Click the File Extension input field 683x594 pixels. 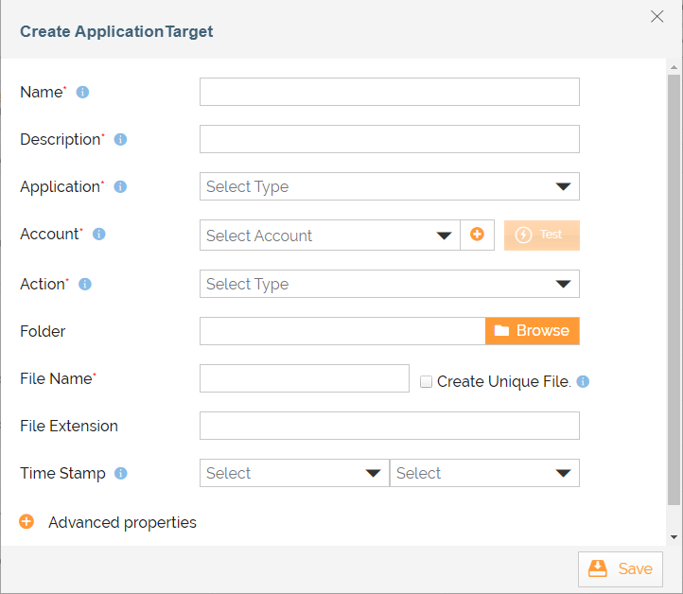point(390,426)
